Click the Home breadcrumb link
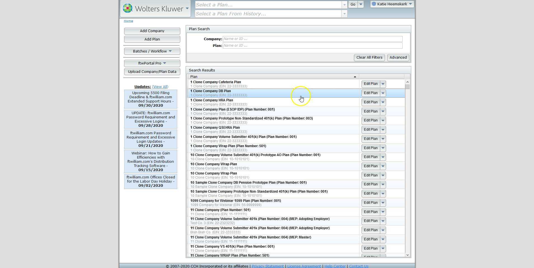 click(x=128, y=21)
